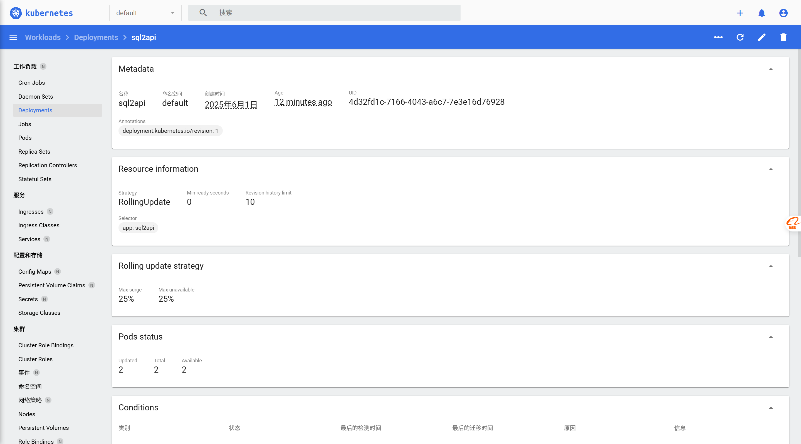
Task: Click the deployment revision annotation chip
Action: click(x=170, y=131)
